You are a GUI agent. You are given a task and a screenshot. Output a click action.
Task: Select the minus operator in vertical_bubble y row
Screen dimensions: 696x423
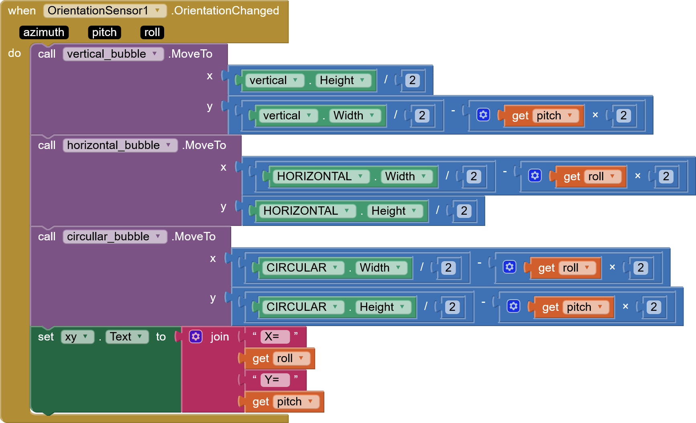pos(453,110)
